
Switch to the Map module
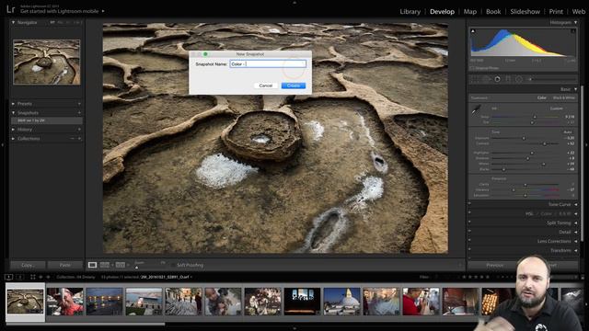[469, 12]
